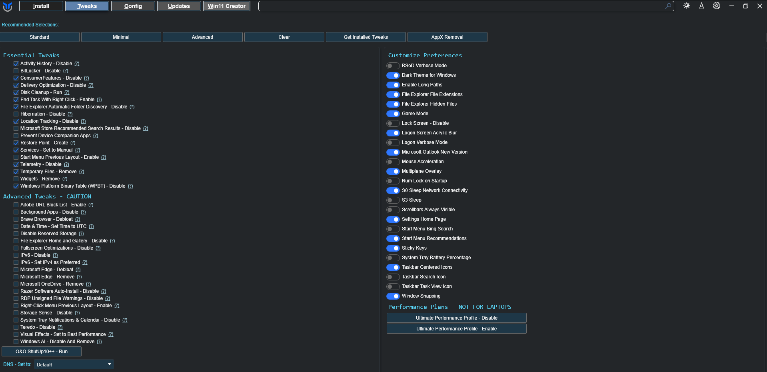Click Ultimate Performance Profile - Disable
The width and height of the screenshot is (767, 372).
(x=457, y=318)
